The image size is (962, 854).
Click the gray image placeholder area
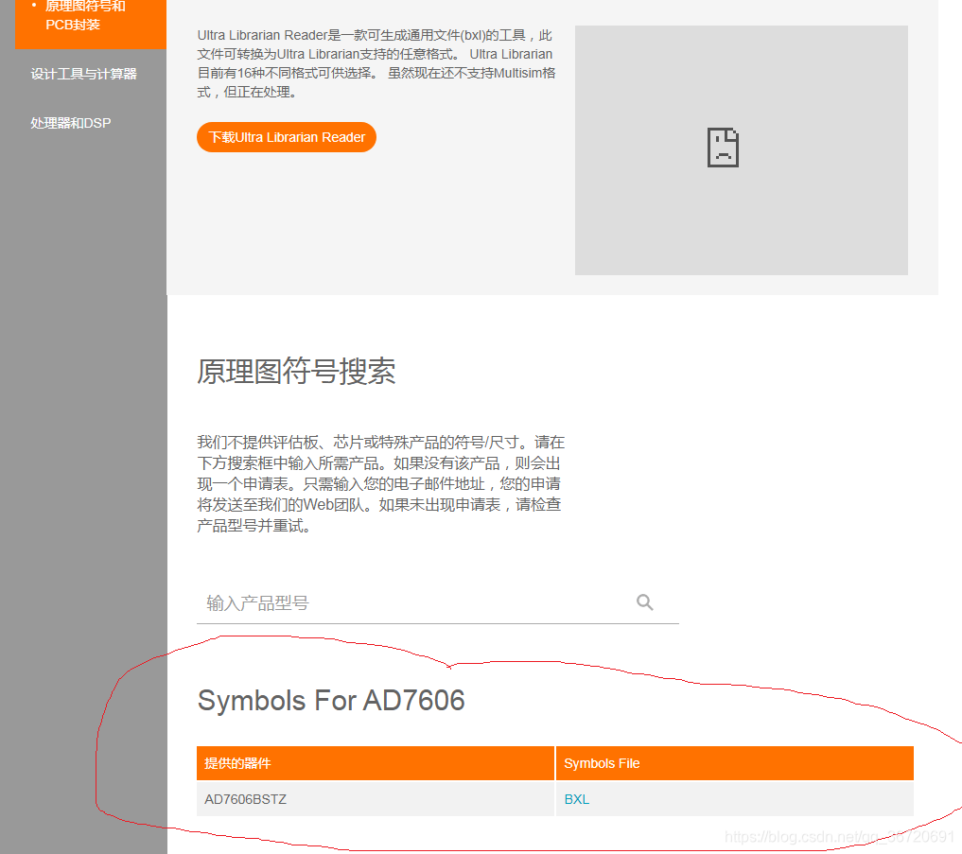pos(742,149)
